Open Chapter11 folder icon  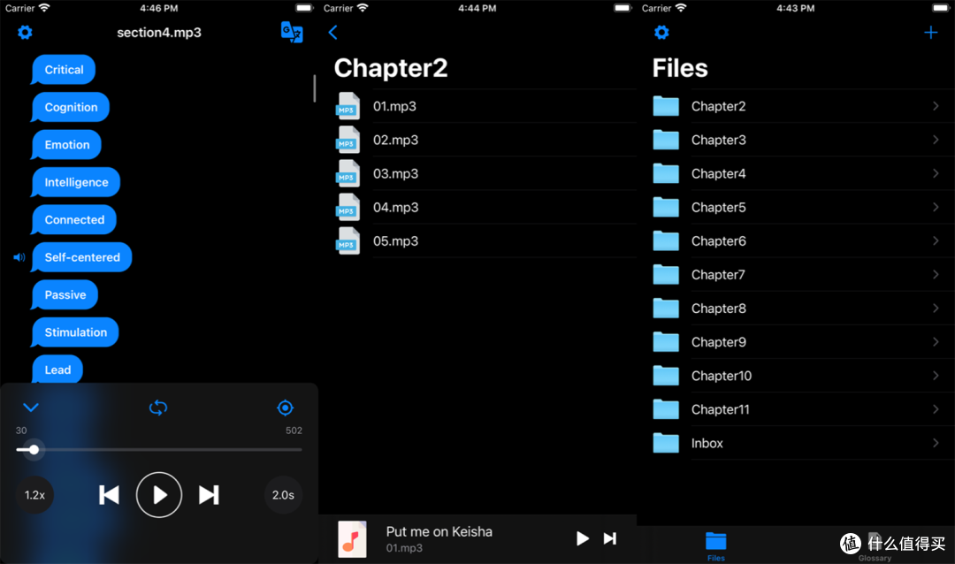click(x=666, y=409)
